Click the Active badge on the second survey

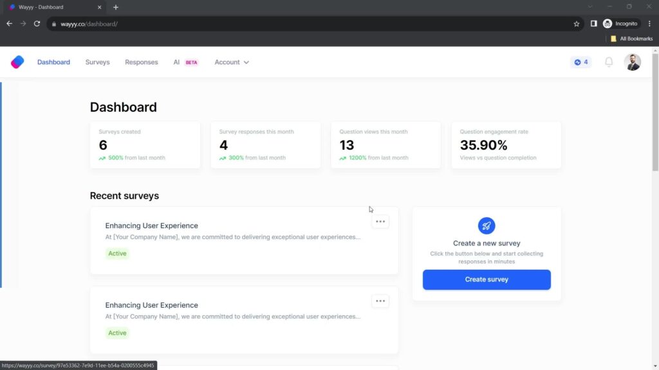pos(117,333)
